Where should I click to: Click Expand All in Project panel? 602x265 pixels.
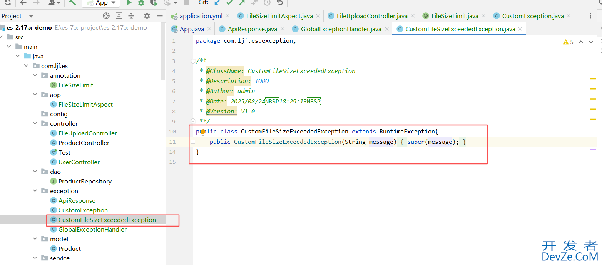pos(119,16)
